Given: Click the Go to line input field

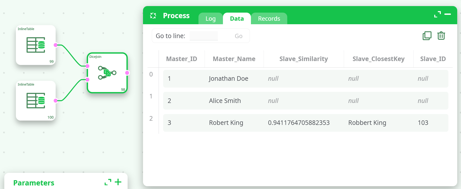Looking at the screenshot, I should point(204,36).
